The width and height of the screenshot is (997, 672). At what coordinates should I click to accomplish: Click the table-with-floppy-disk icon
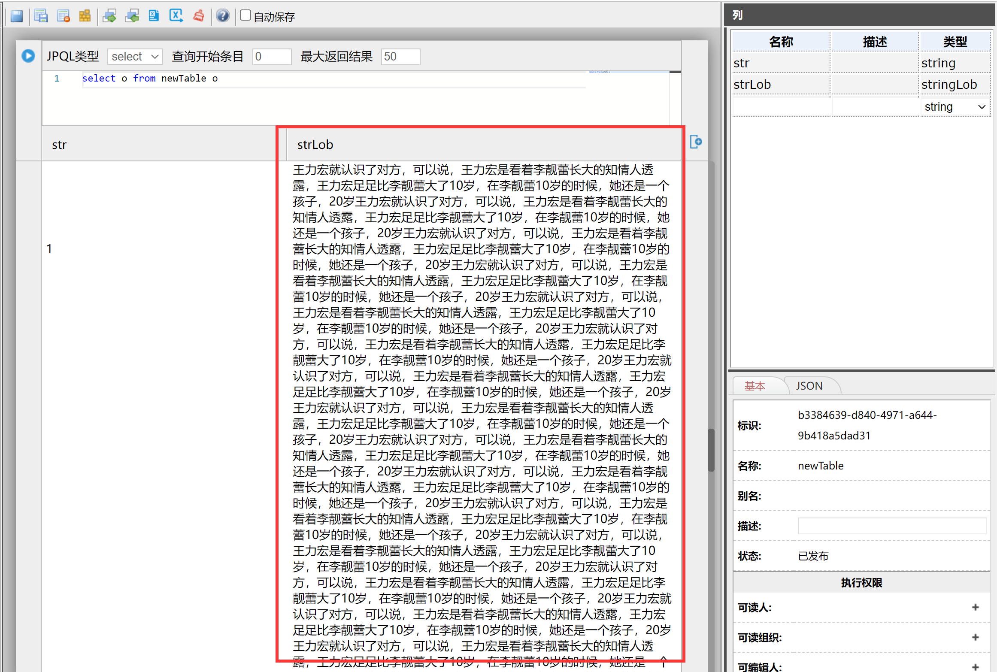40,16
